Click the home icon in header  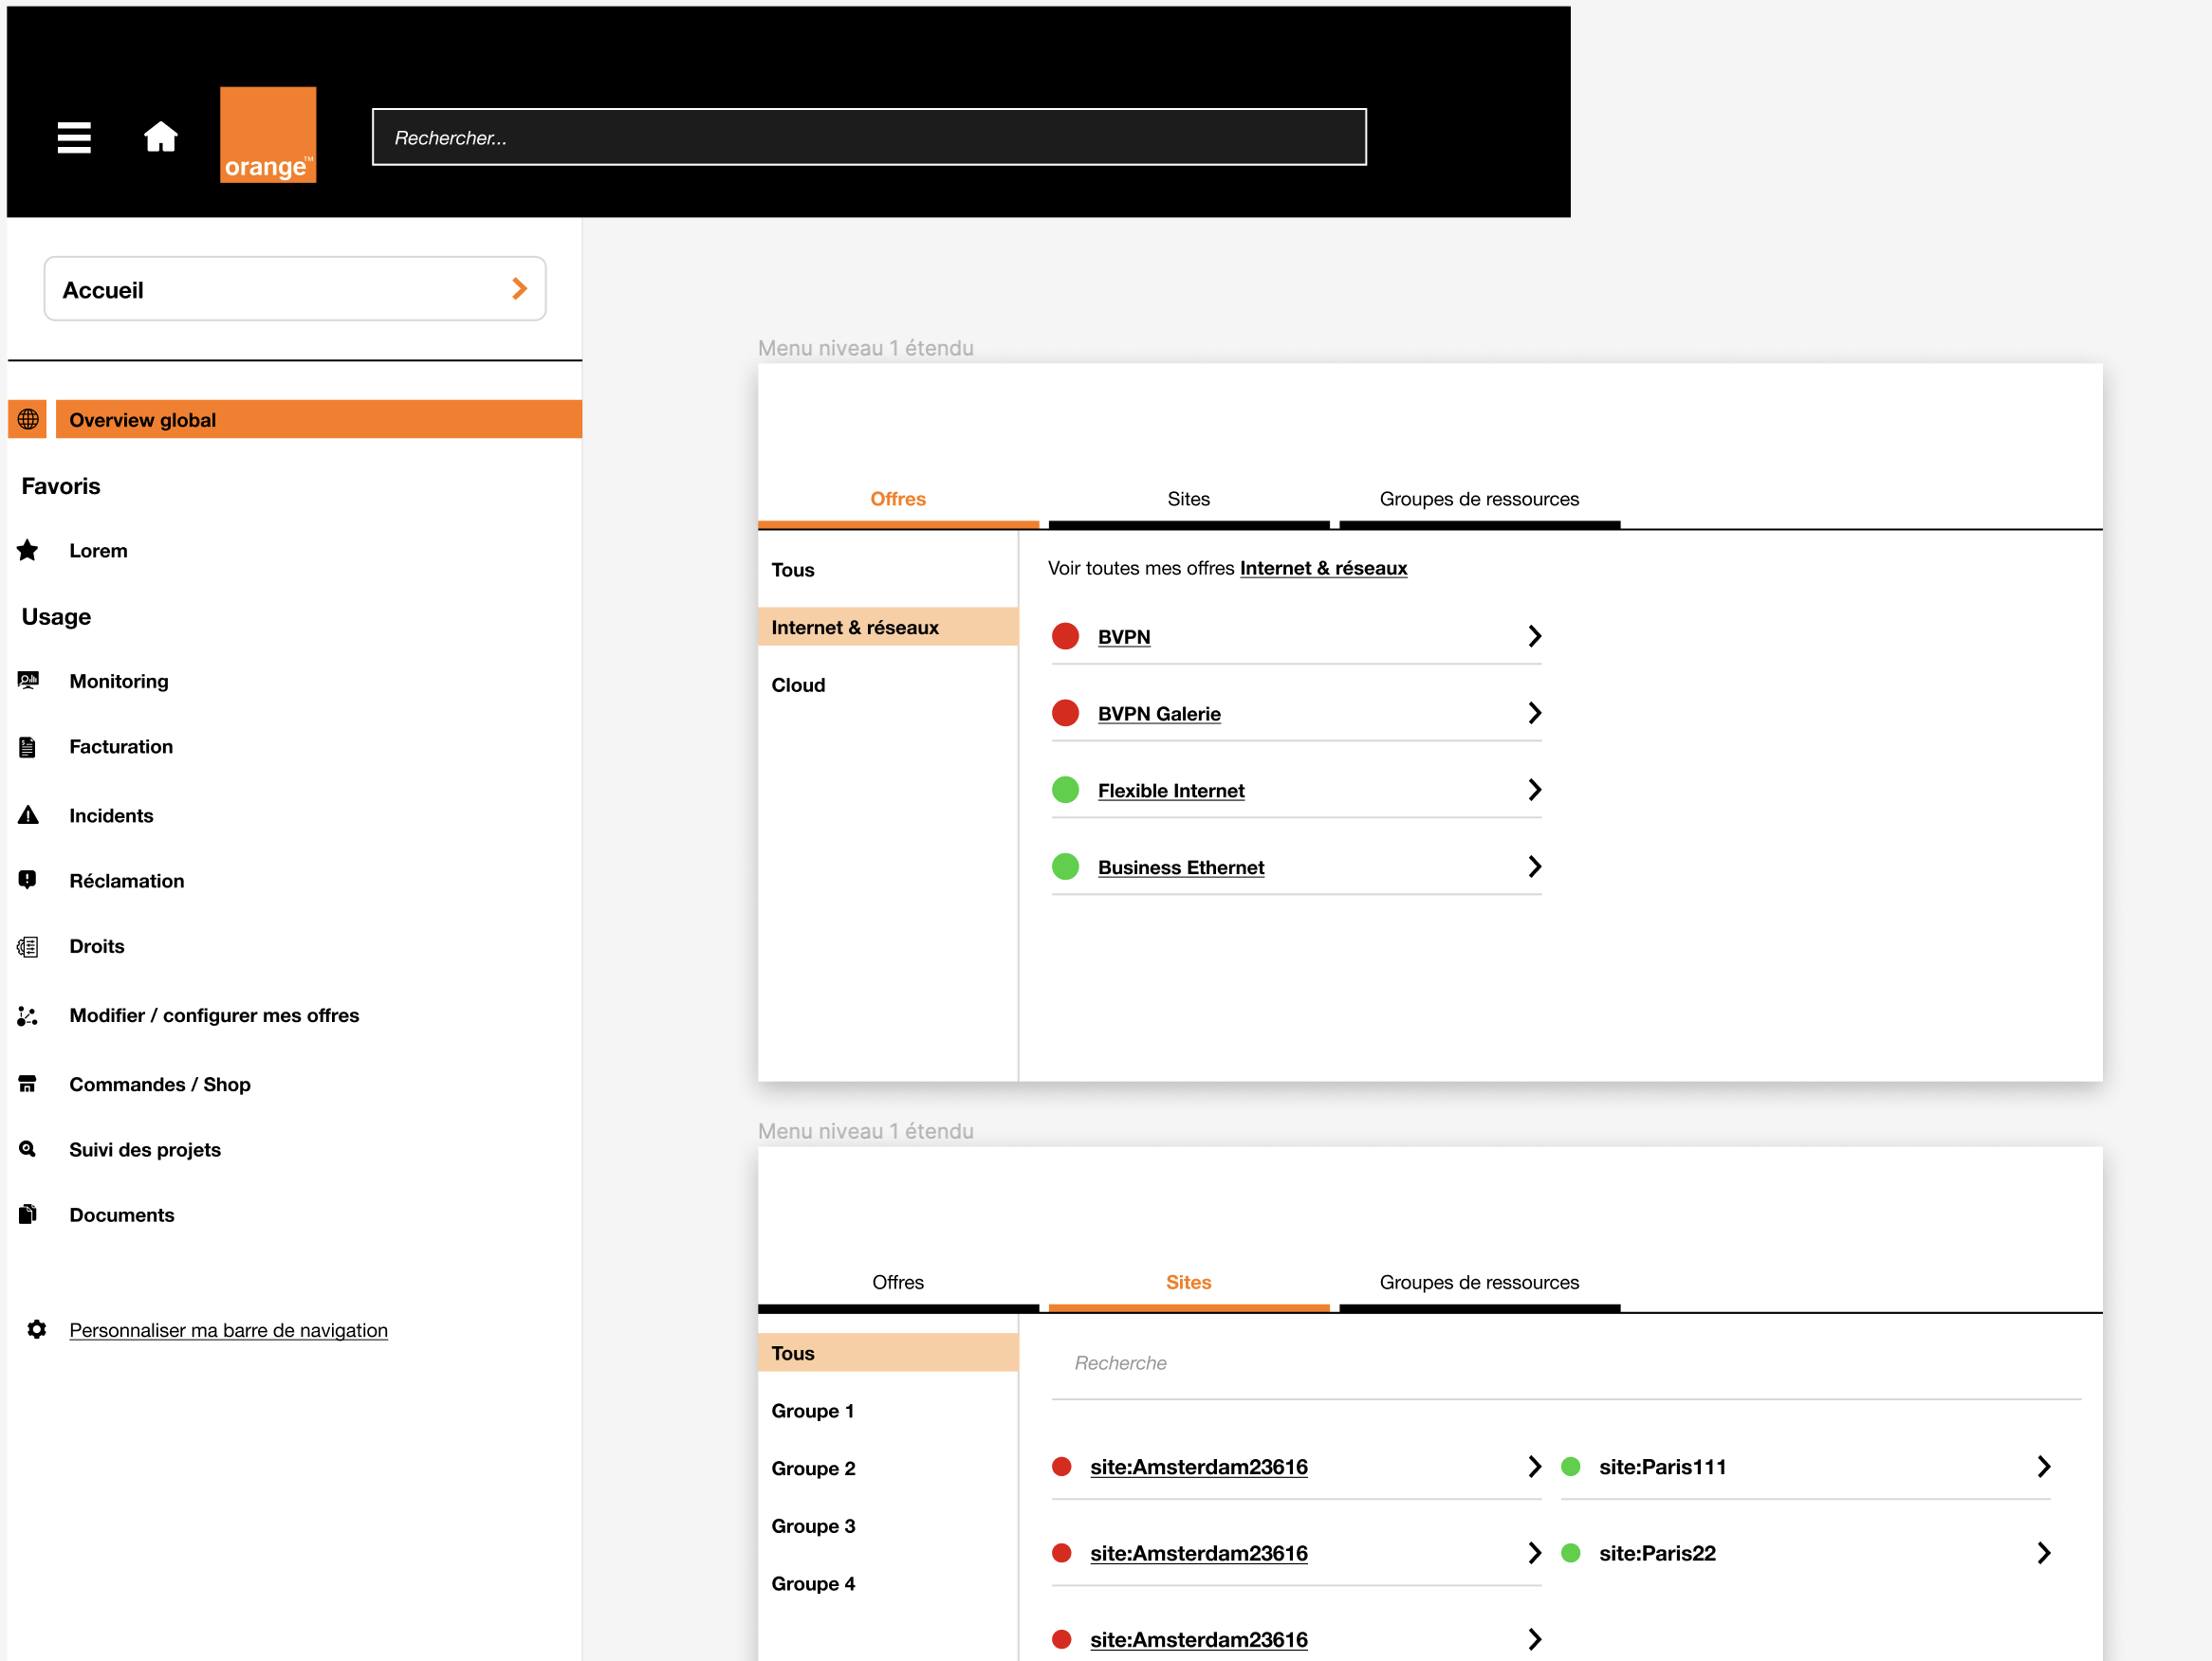tap(160, 137)
